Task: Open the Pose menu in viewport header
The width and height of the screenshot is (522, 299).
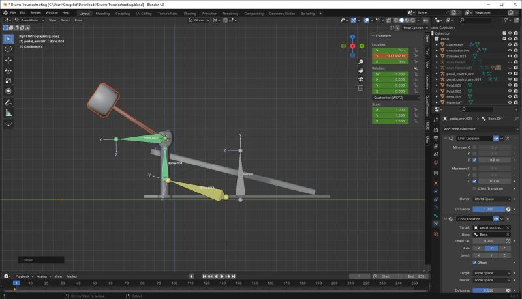Action: click(x=78, y=20)
